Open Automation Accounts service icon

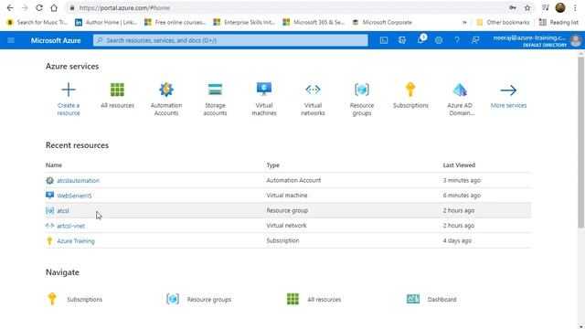(x=166, y=90)
